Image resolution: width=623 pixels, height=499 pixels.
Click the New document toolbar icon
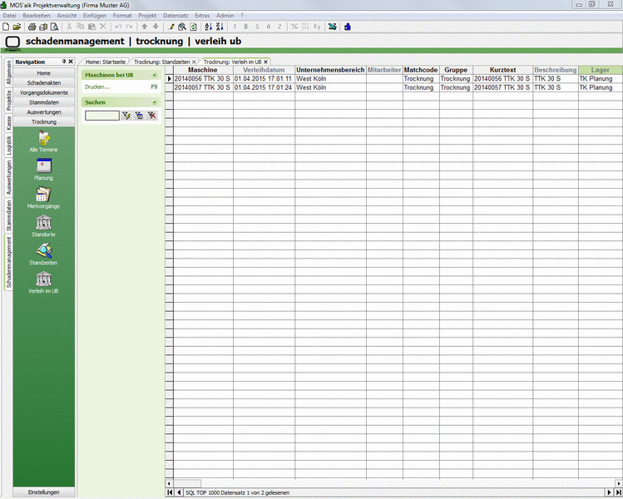point(6,27)
